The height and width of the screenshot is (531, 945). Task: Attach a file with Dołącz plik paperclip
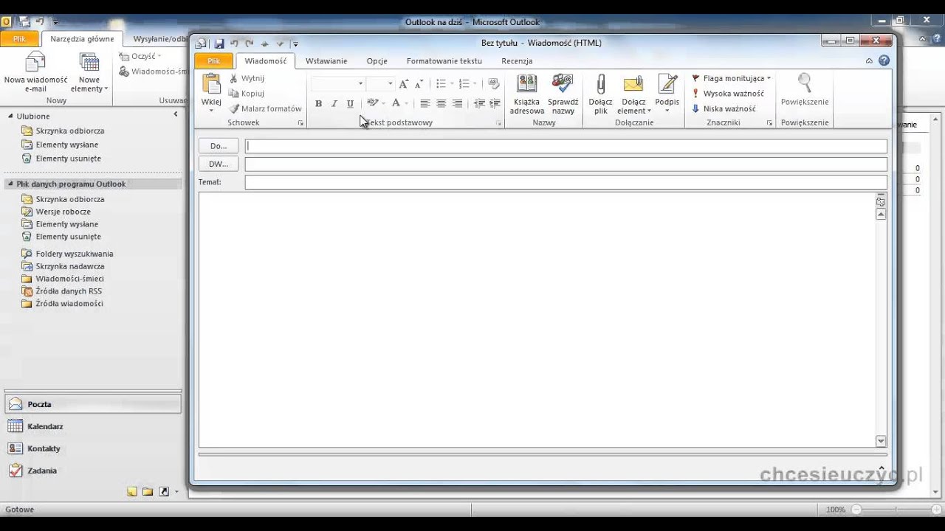click(x=600, y=94)
